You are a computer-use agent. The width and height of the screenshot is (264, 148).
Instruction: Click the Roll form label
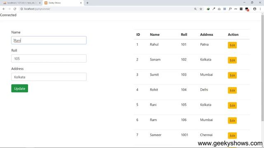(14, 51)
